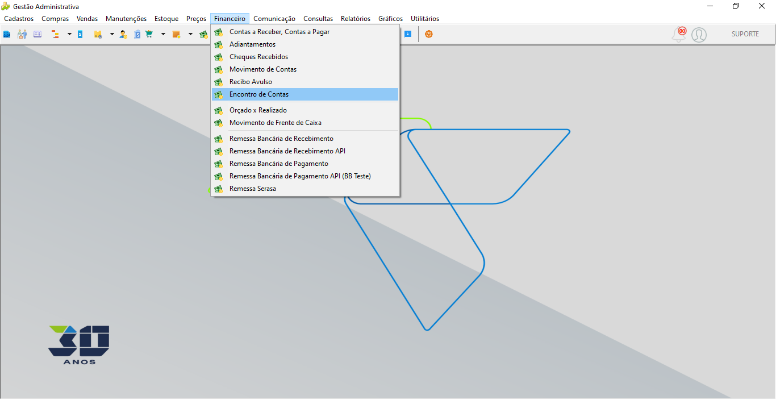Expand the arrow beside the orange note icon

[190, 34]
